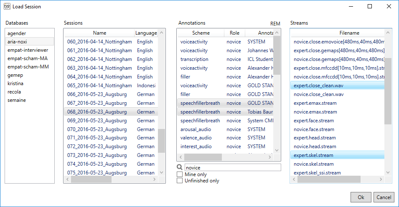Sort sessions by Name column header
This screenshot has height=207, width=399.
[x=99, y=33]
